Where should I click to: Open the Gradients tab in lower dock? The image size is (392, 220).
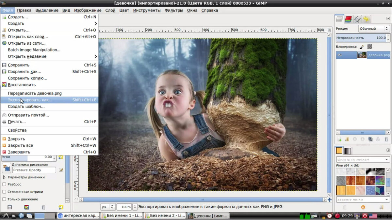pos(348,151)
